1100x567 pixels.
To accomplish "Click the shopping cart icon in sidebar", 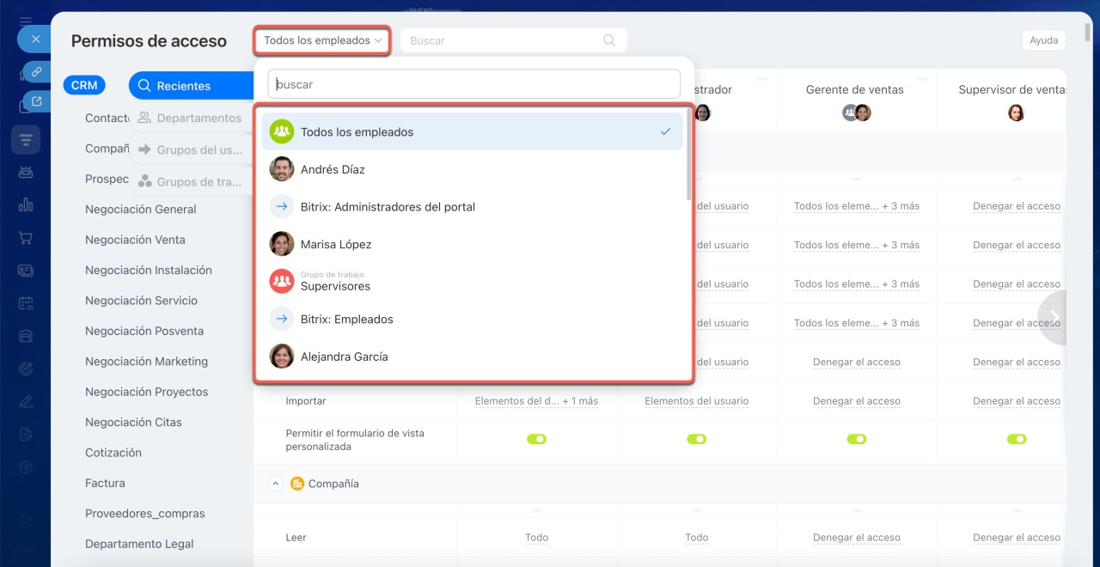I will 26,238.
